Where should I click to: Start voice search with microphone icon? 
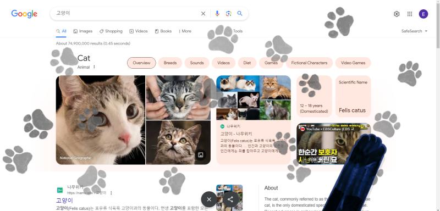(x=217, y=13)
